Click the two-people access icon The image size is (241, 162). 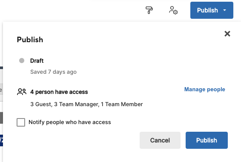pos(22,92)
